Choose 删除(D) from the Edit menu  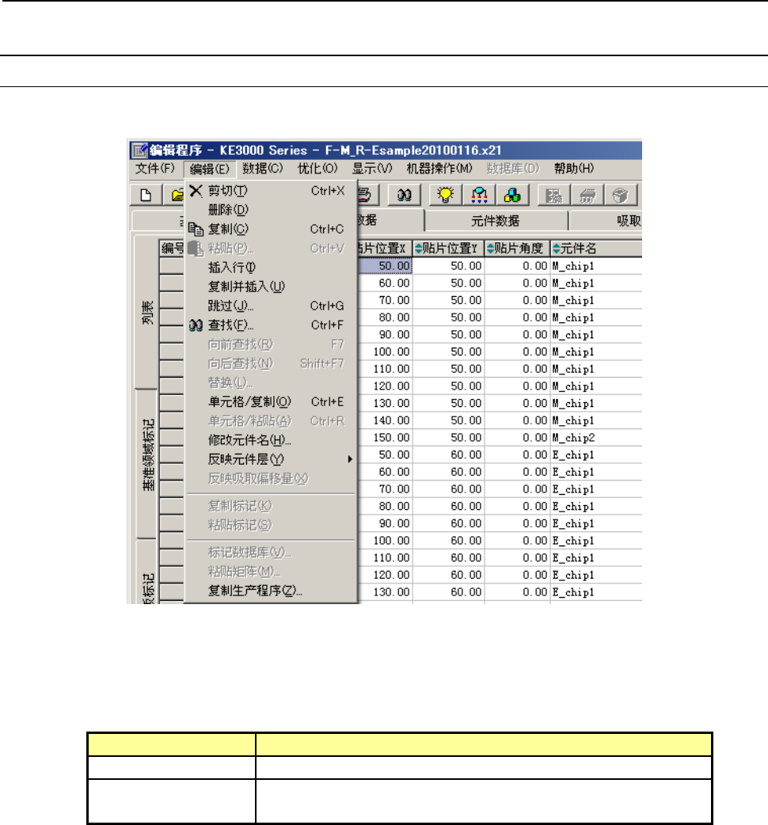point(272,210)
